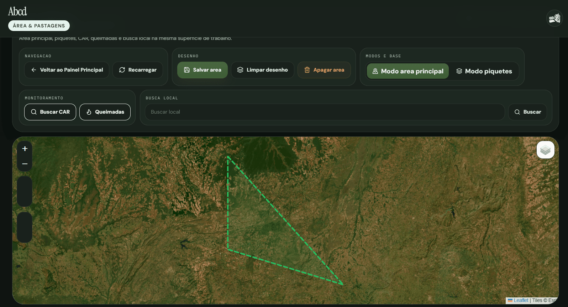The height and width of the screenshot is (307, 568).
Task: Select the ÁREA & PASTAGENS tab badge
Action: click(39, 26)
